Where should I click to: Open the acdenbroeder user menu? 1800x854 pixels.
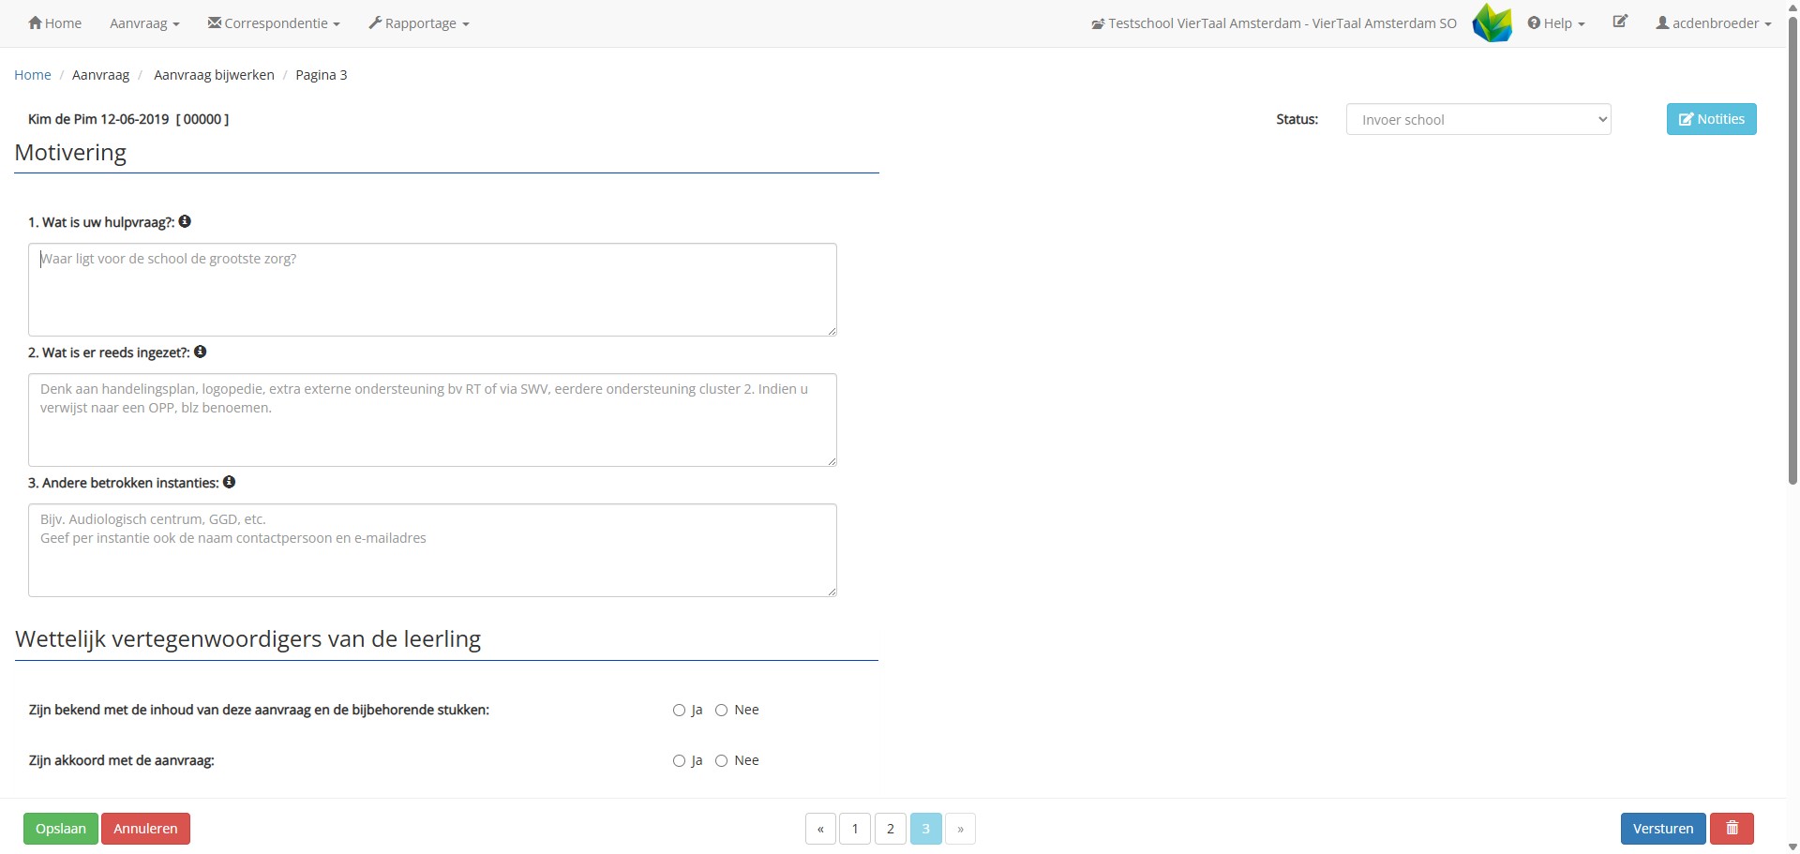click(1714, 23)
